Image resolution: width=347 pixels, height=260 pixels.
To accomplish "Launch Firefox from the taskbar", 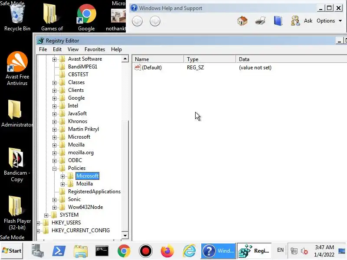I will 167,251.
